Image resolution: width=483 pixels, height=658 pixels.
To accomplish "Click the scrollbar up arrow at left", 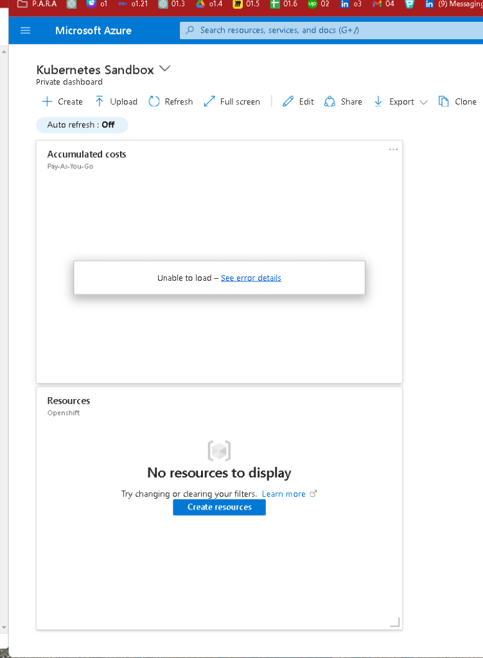I will pos(4,52).
